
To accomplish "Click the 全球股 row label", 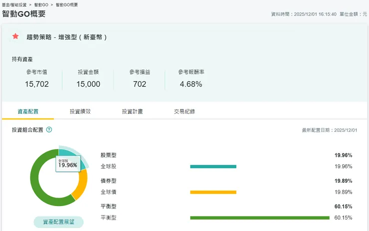I will tap(109, 166).
